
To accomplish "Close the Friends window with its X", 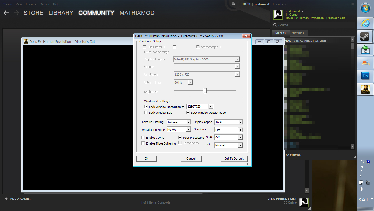I will pos(353,4).
